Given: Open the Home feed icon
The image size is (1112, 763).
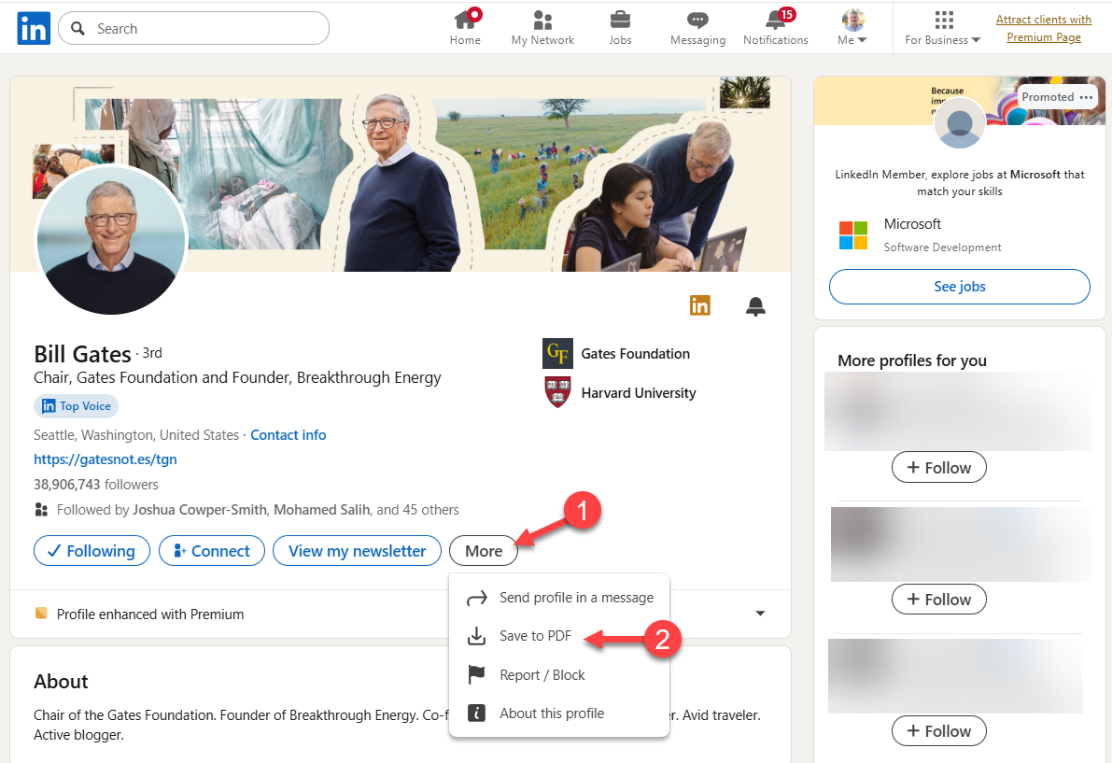Looking at the screenshot, I should click(x=465, y=20).
